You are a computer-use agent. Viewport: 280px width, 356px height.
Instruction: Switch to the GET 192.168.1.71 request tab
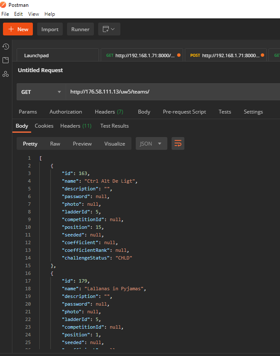tap(142, 55)
